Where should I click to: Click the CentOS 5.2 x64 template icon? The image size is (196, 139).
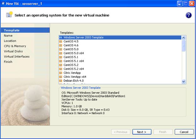pyautogui.click(x=61, y=69)
